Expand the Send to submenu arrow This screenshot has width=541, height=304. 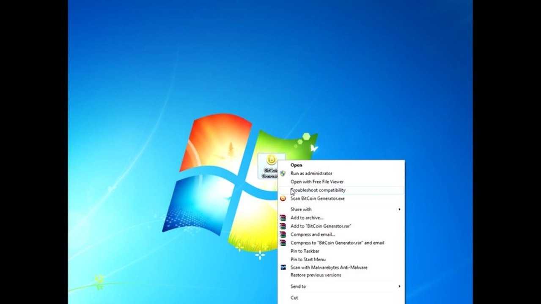[x=399, y=286]
